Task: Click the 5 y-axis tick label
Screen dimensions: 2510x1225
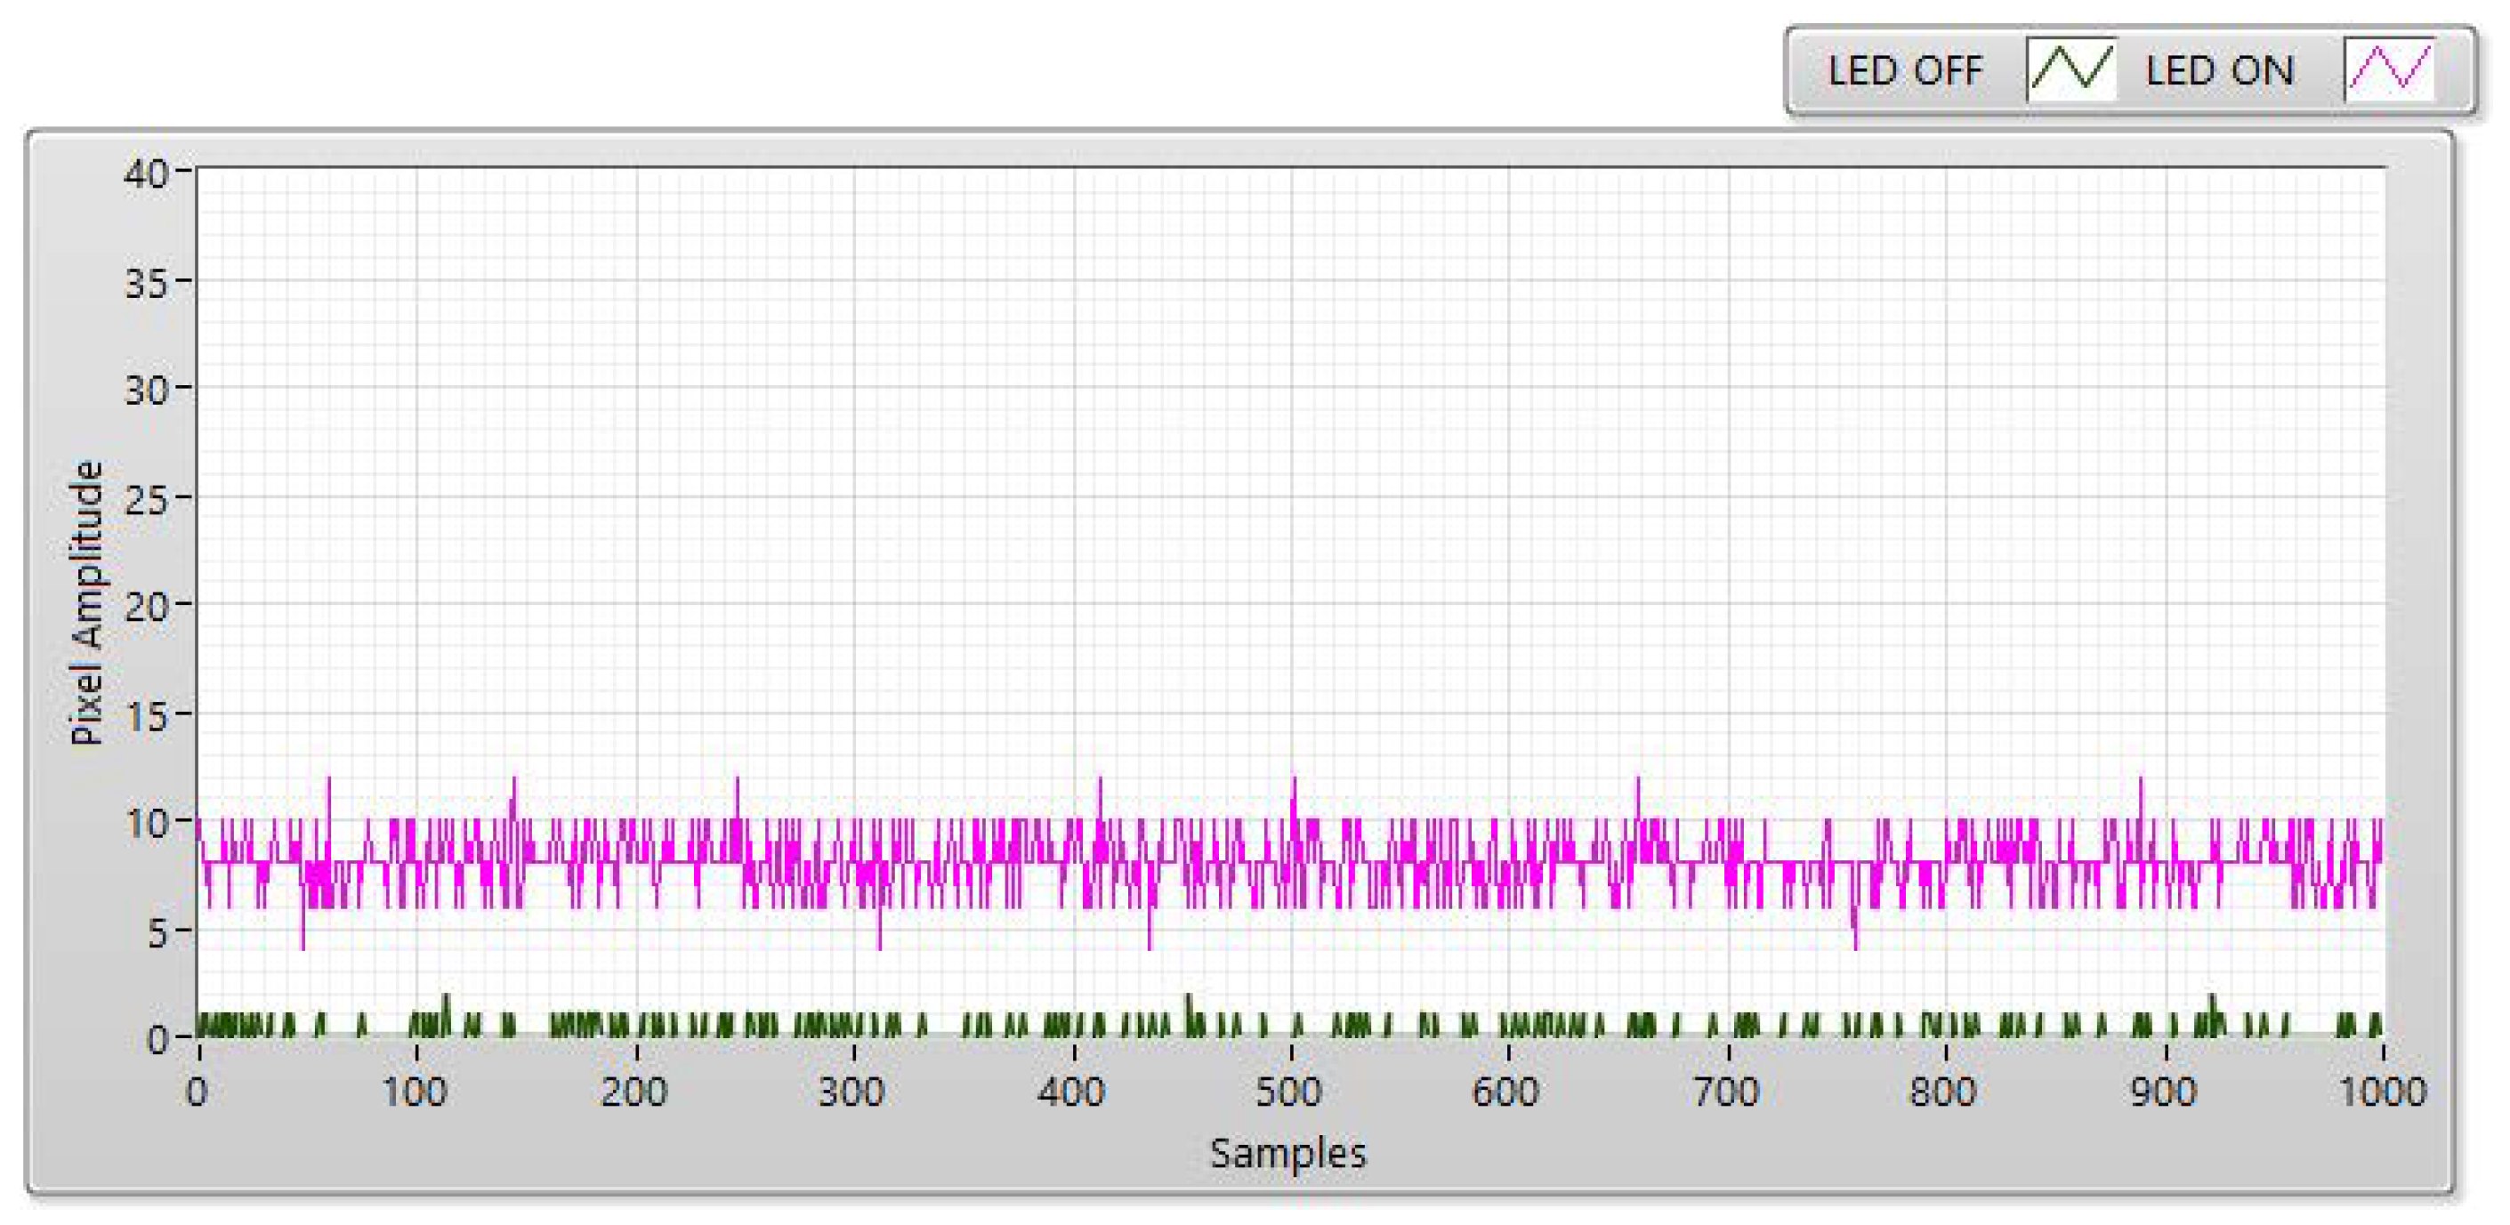Action: tap(157, 933)
